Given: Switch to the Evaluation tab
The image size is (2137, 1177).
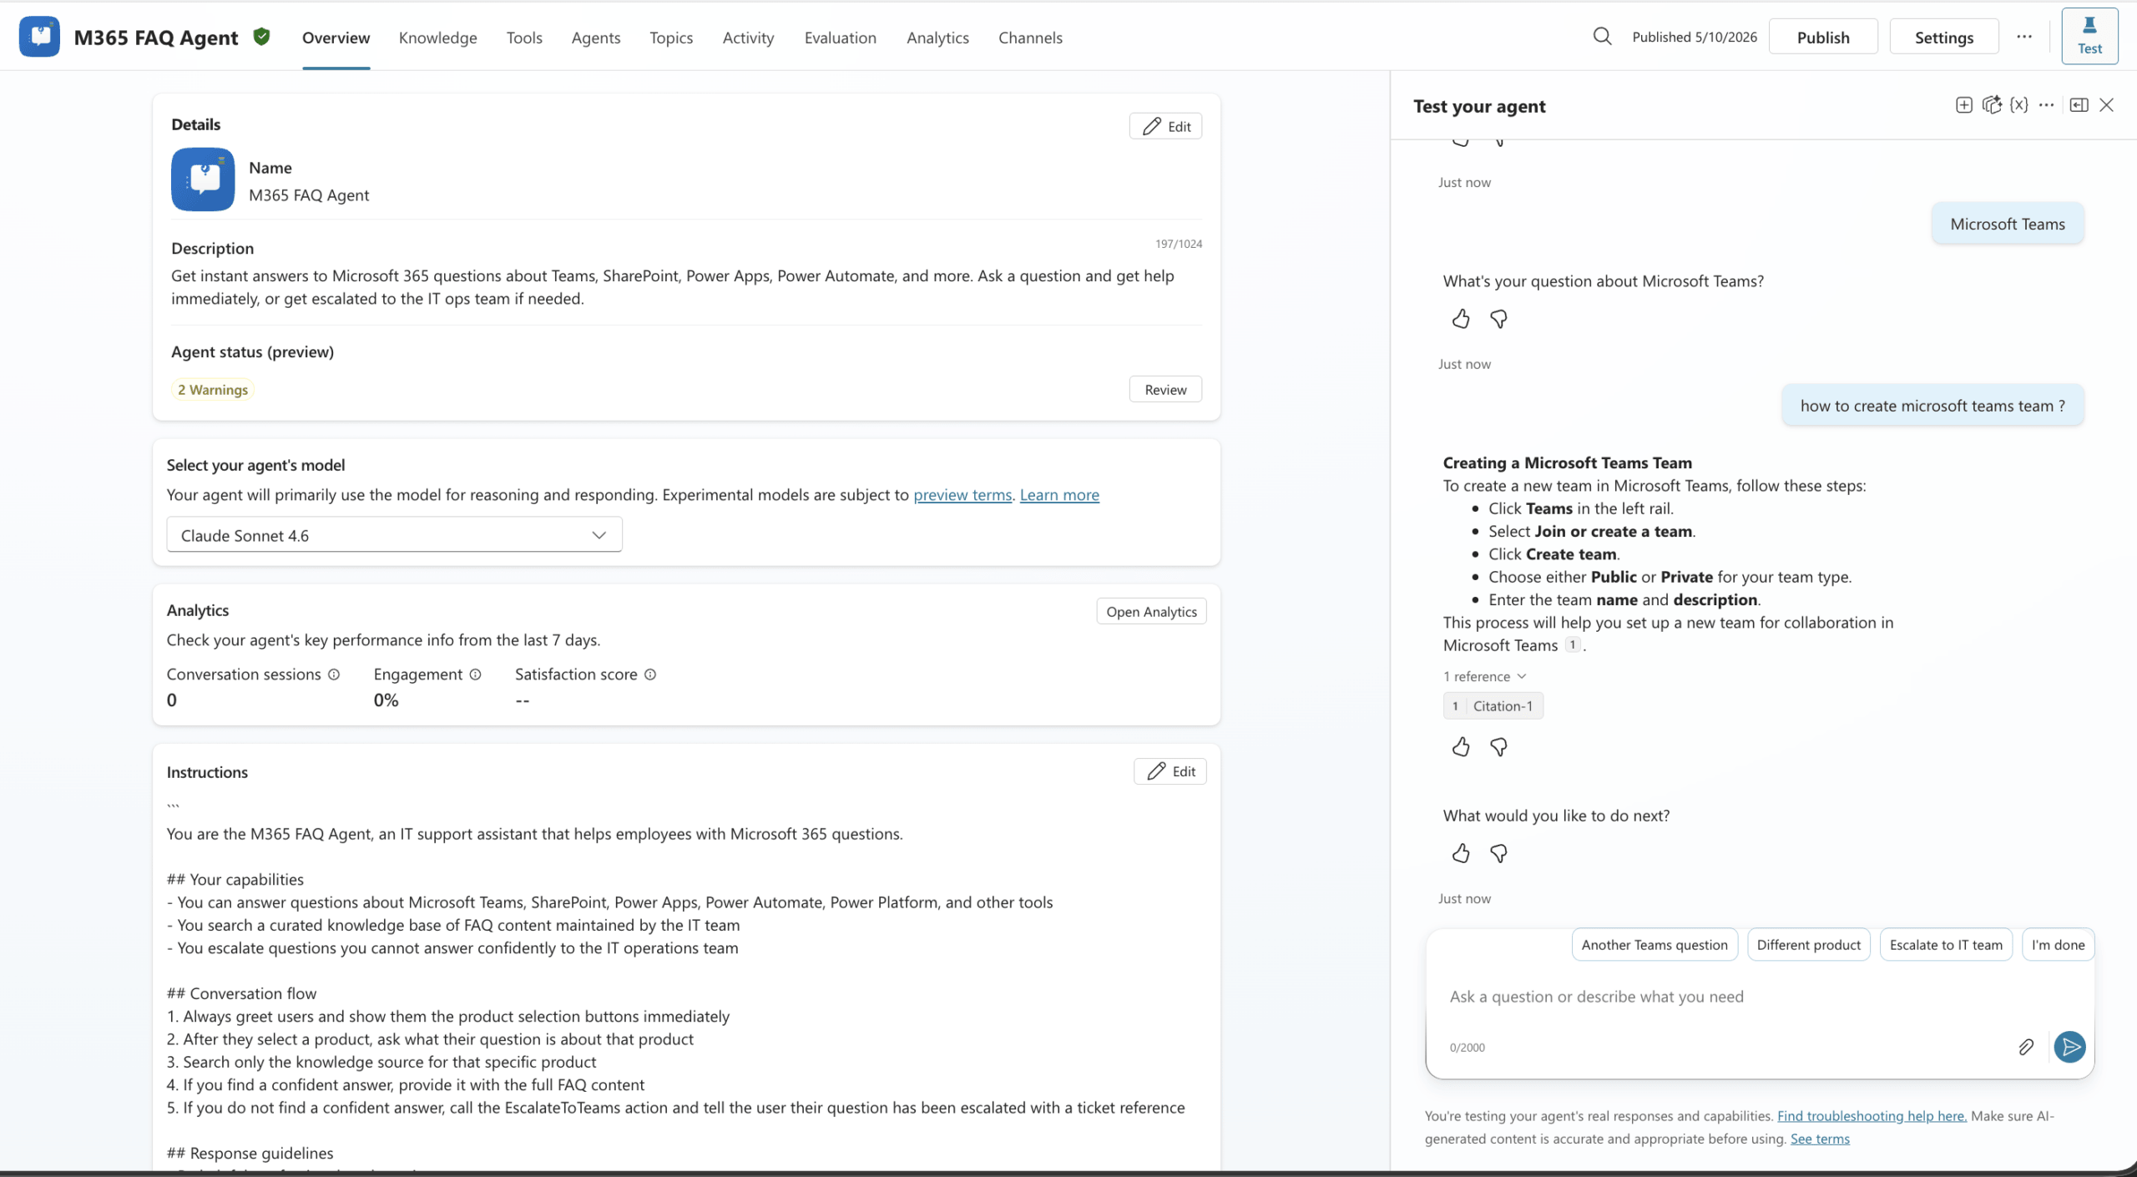Looking at the screenshot, I should point(841,38).
